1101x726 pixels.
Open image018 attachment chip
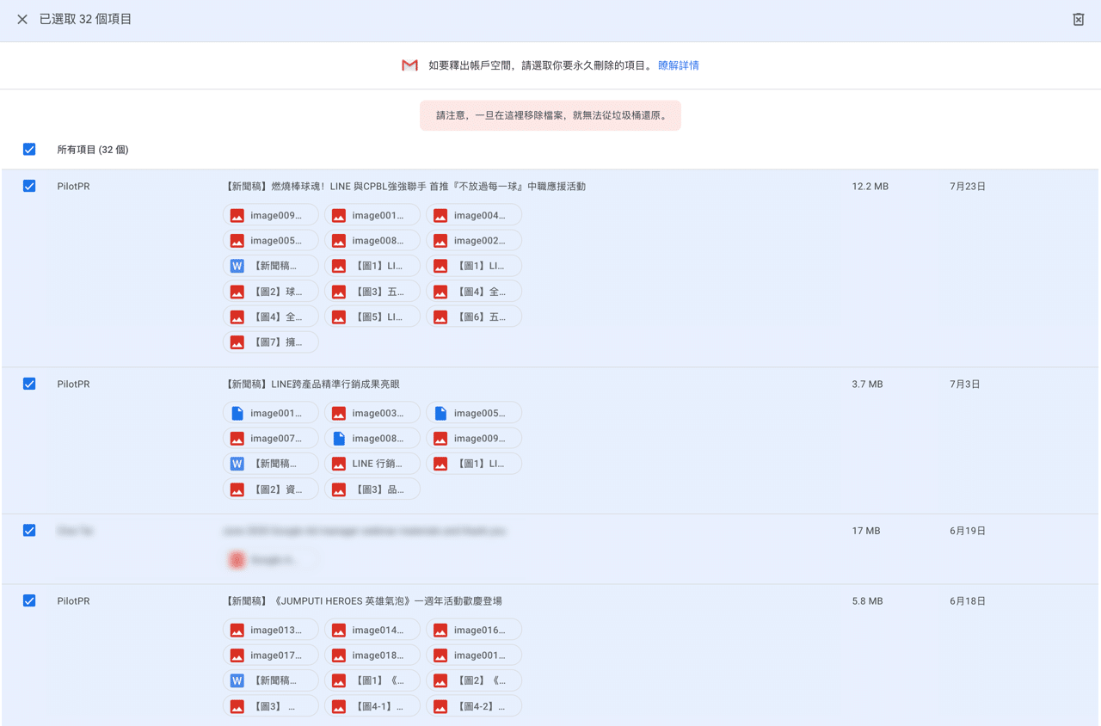tap(372, 655)
